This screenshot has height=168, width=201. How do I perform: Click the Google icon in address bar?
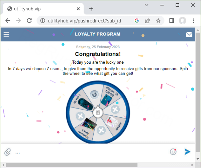pyautogui.click(x=137, y=21)
